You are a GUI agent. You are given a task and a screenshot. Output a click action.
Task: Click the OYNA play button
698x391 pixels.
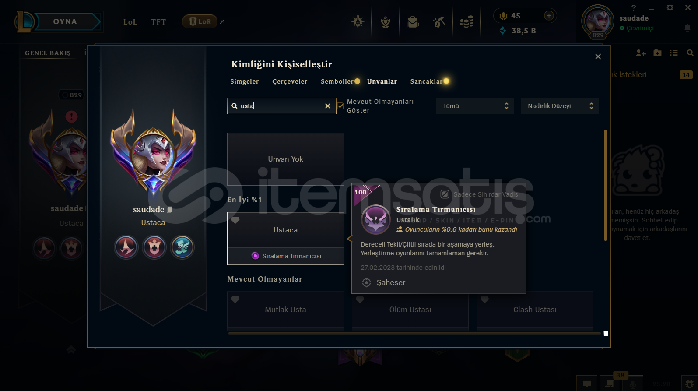[65, 21]
